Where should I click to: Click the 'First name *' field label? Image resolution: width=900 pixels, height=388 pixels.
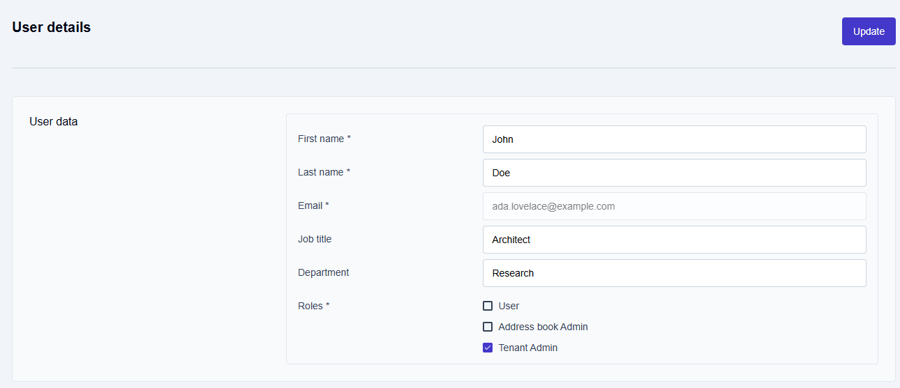324,139
